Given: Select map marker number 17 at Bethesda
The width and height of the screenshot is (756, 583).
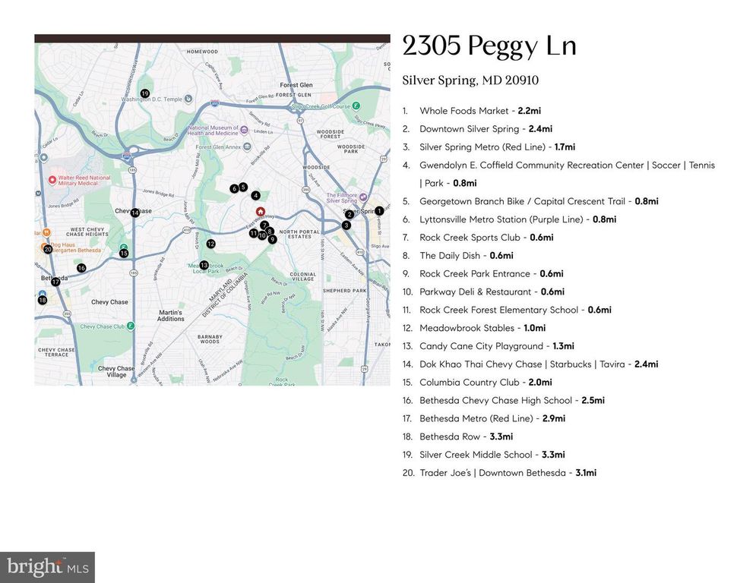Looking at the screenshot, I should (55, 282).
